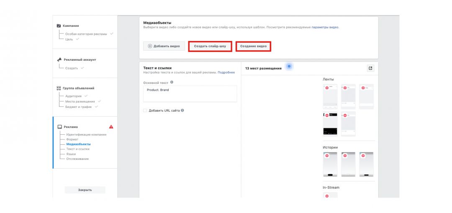Select Языки in sidebar
Image resolution: width=452 pixels, height=213 pixels.
point(71,154)
